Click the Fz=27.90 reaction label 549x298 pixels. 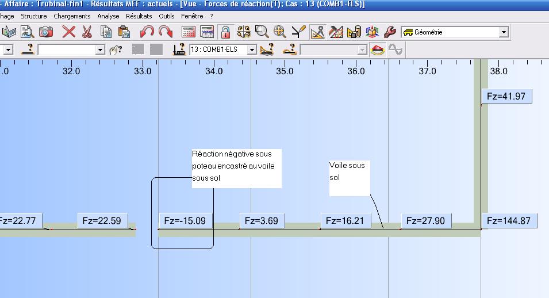(426, 220)
